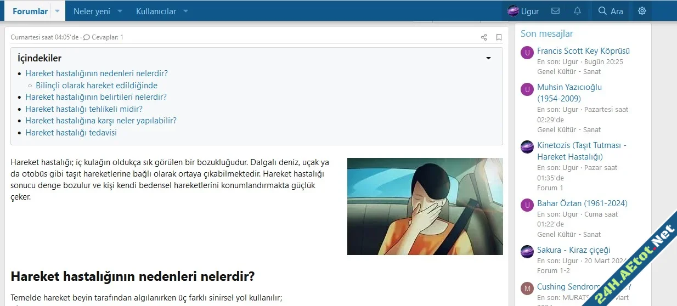
Task: Open 'Francis Scott Key Köprüsü' thread
Action: [x=583, y=51]
